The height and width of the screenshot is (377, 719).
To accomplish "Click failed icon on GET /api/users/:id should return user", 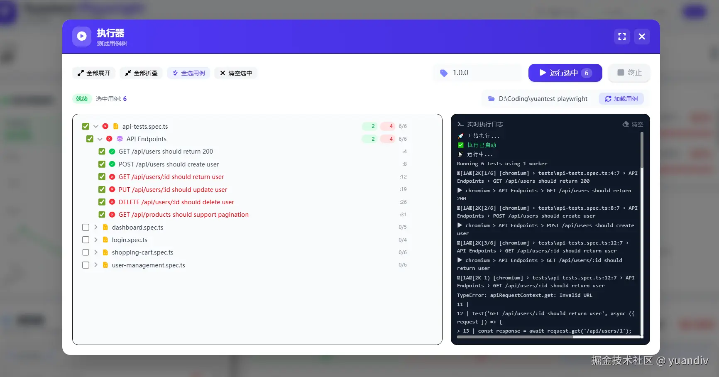I will [x=112, y=177].
